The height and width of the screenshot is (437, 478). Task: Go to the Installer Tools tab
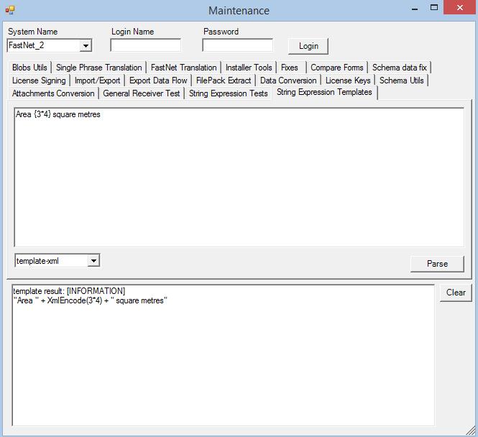point(249,68)
